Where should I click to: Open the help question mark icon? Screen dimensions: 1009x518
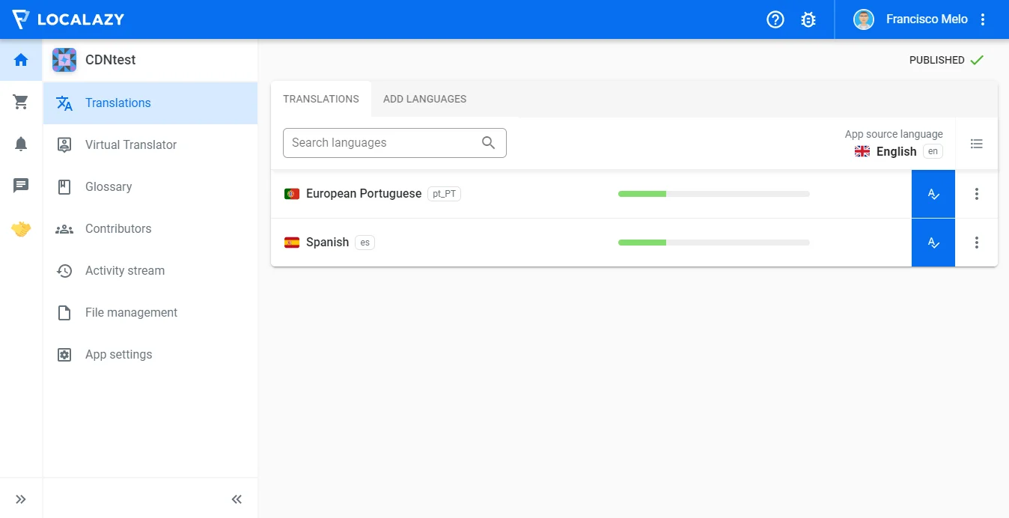pyautogui.click(x=775, y=19)
